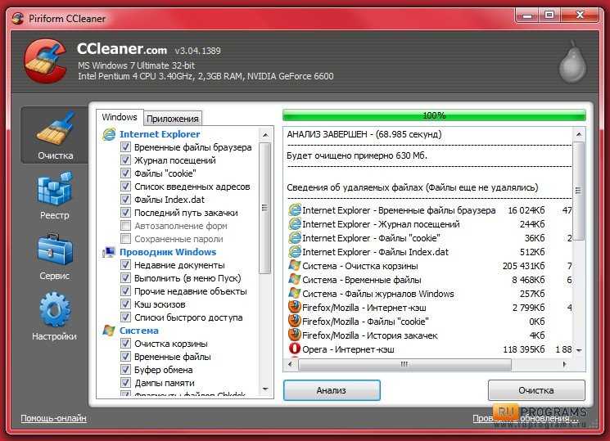Toggle Список введенных адресов checkbox
Image resolution: width=610 pixels, height=441 pixels.
(x=125, y=187)
